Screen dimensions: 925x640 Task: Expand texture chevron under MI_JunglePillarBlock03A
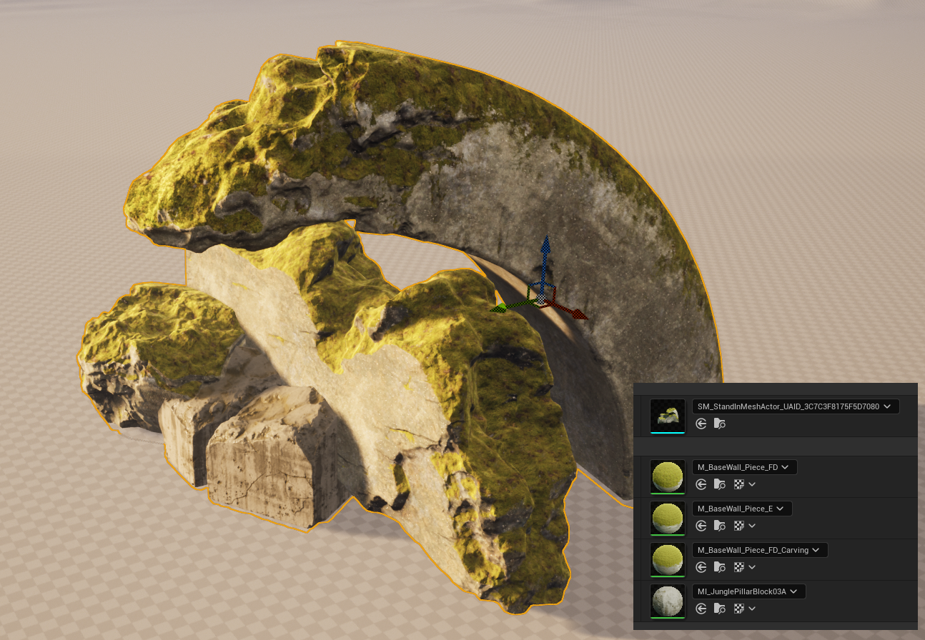tap(752, 609)
